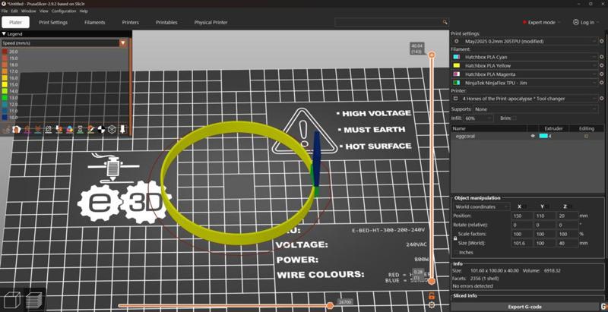Open the File menu

coord(5,11)
